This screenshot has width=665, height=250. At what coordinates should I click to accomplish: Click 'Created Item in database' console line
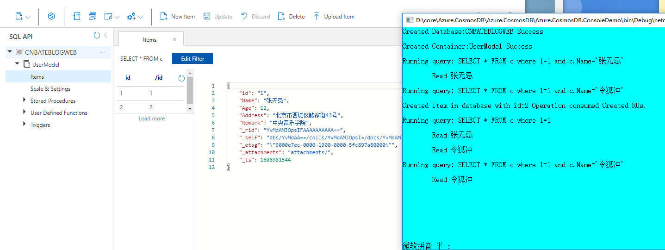pyautogui.click(x=524, y=106)
